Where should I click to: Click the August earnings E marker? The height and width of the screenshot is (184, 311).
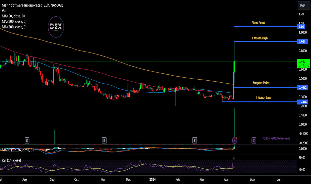point(27,141)
